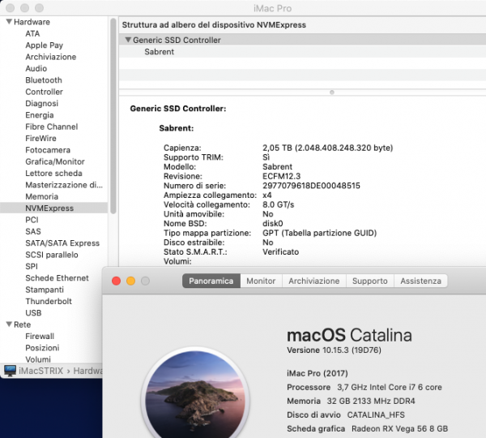Click the 3,7 GHz Intel Core i7 processor text
This screenshot has height=438, width=486.
tap(390, 388)
